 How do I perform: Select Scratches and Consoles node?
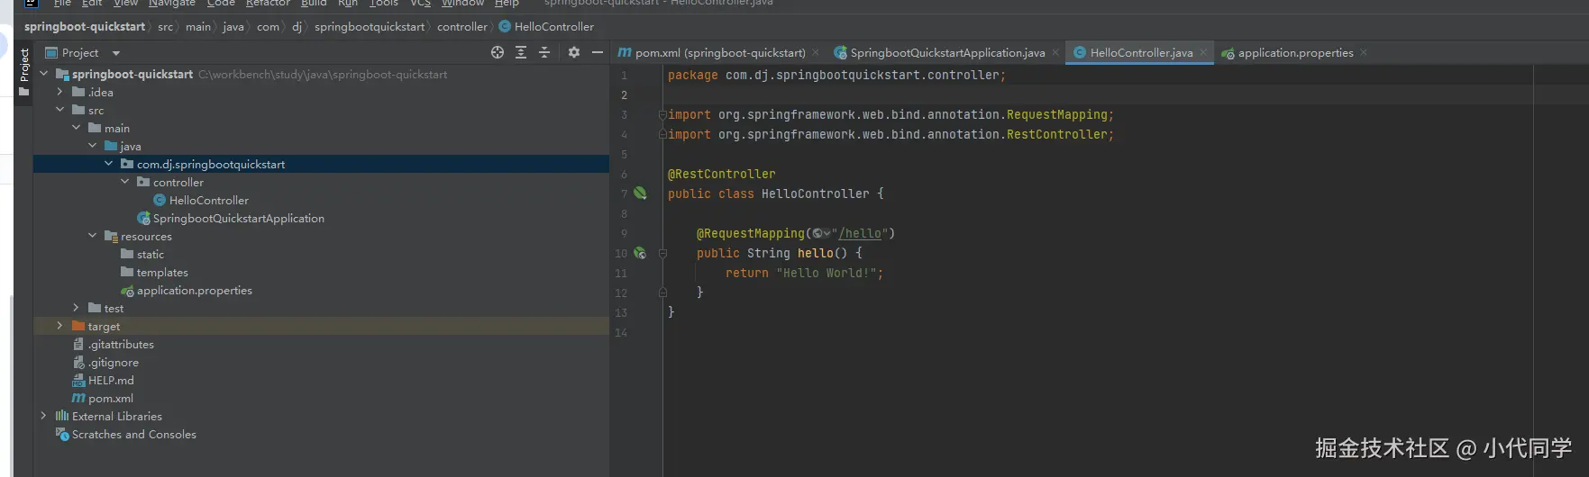pos(133,434)
